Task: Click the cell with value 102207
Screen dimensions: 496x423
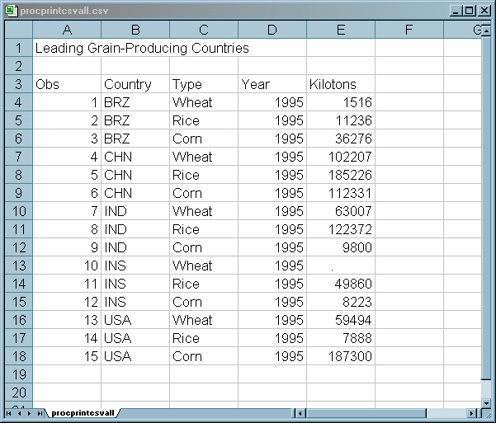Action: 341,157
